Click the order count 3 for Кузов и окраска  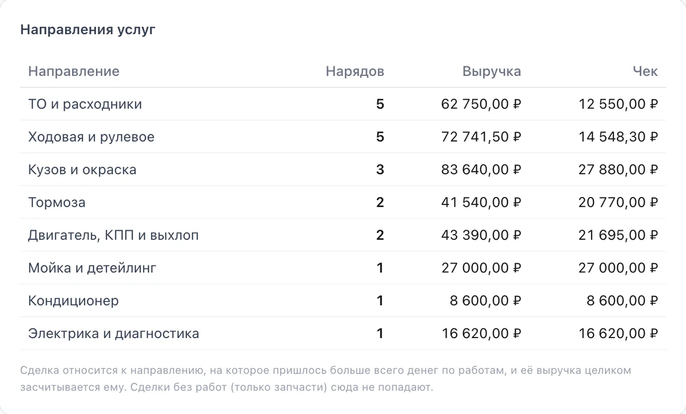[x=380, y=170]
